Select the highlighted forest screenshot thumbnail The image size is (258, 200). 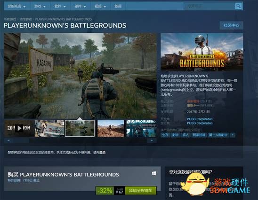(x=80, y=128)
